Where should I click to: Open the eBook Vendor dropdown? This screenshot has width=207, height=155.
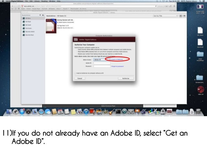(x=101, y=60)
